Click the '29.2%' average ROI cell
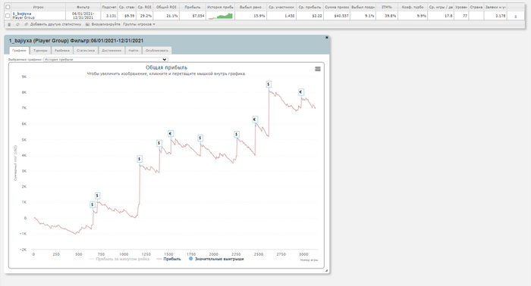This screenshot has height=286, width=531. (x=146, y=16)
